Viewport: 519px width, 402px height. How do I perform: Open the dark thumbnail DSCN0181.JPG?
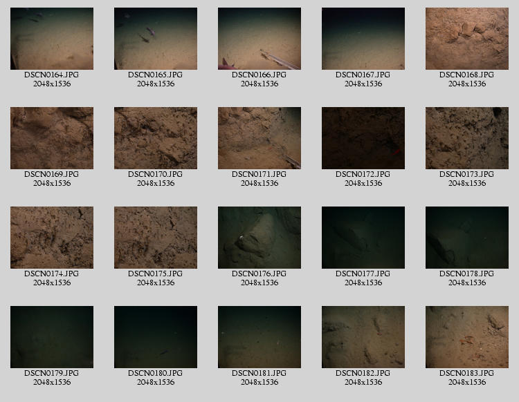[259, 337]
